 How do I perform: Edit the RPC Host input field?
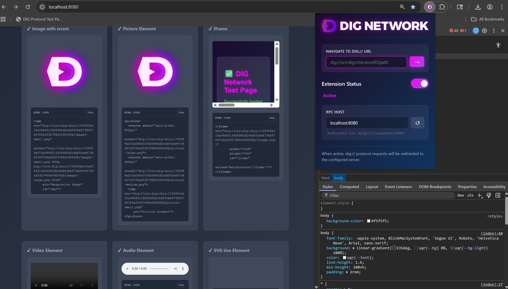pos(367,123)
